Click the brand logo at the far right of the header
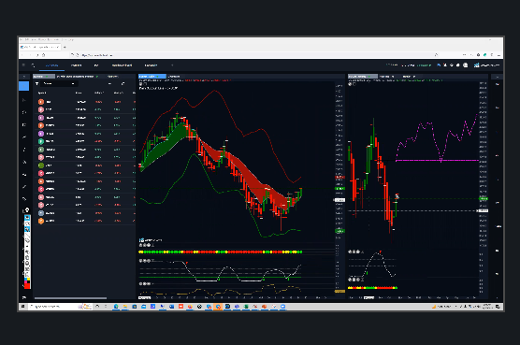Viewport: 520px width, 345px height. 486,65
